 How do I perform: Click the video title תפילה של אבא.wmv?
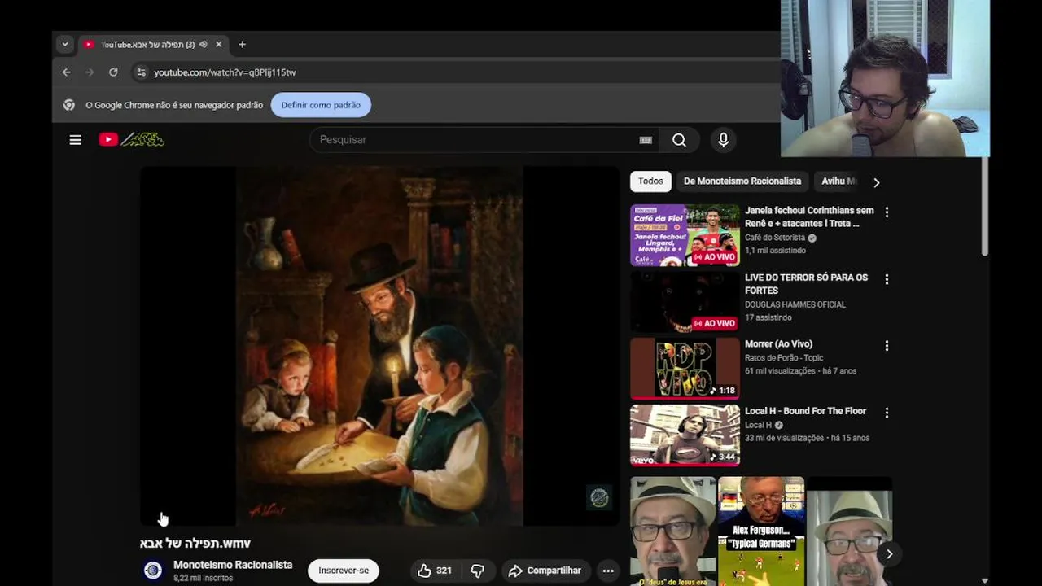coord(195,544)
